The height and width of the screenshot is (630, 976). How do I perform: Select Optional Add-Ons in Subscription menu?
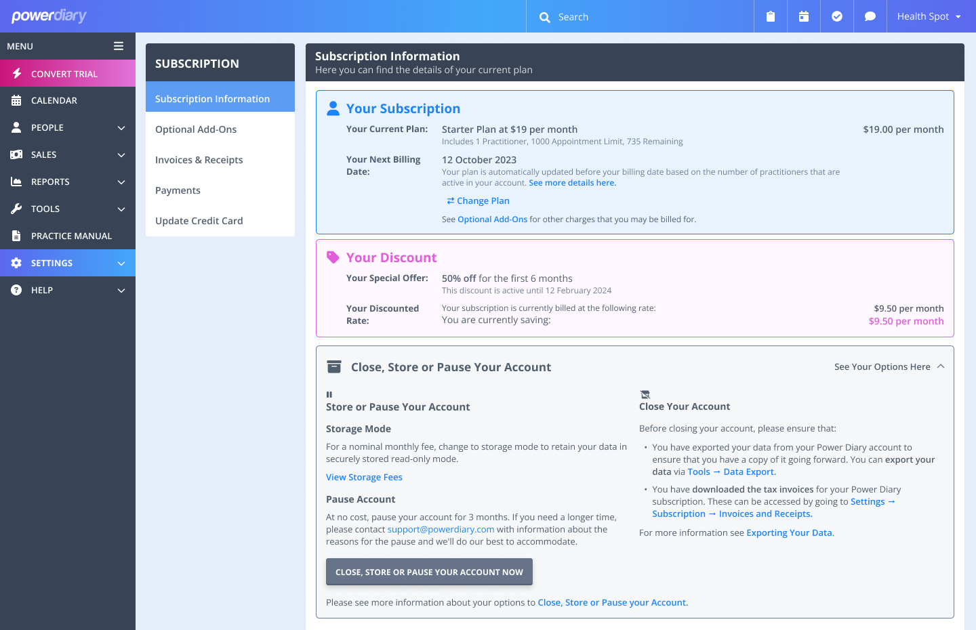tap(196, 129)
